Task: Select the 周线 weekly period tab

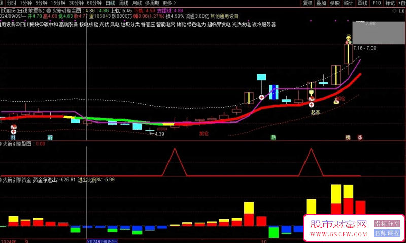Action: [123, 3]
